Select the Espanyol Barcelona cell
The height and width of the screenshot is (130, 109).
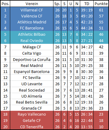[32, 71]
